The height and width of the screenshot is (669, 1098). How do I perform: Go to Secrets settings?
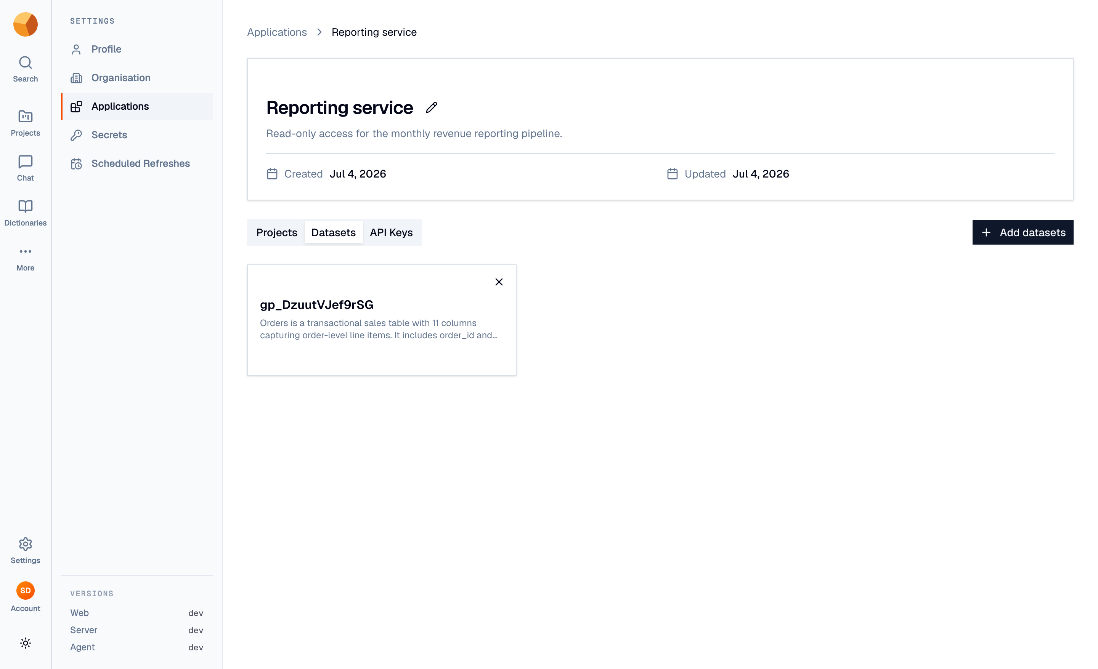click(x=137, y=134)
